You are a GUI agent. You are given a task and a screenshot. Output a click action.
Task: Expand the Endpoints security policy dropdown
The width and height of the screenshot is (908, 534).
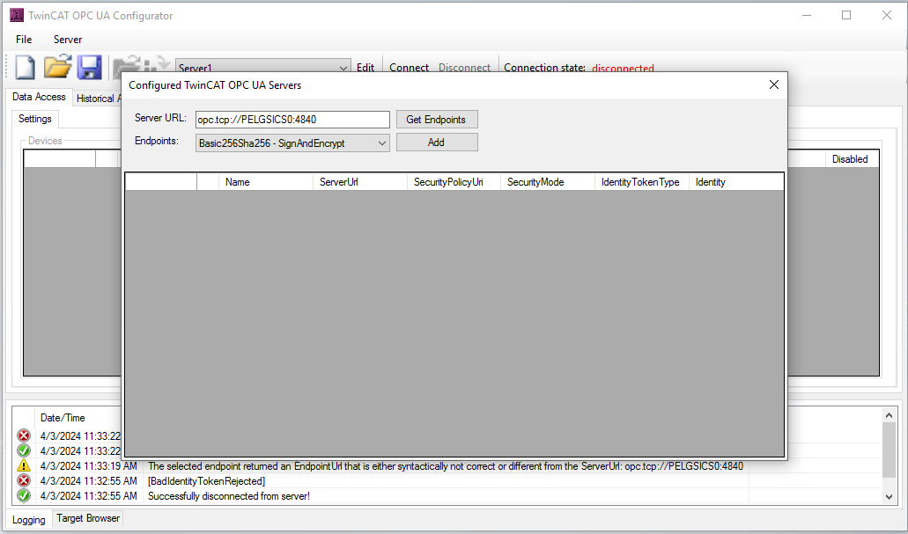(x=381, y=143)
